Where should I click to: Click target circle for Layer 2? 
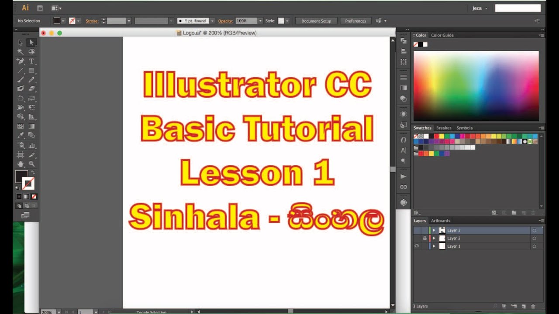(534, 238)
